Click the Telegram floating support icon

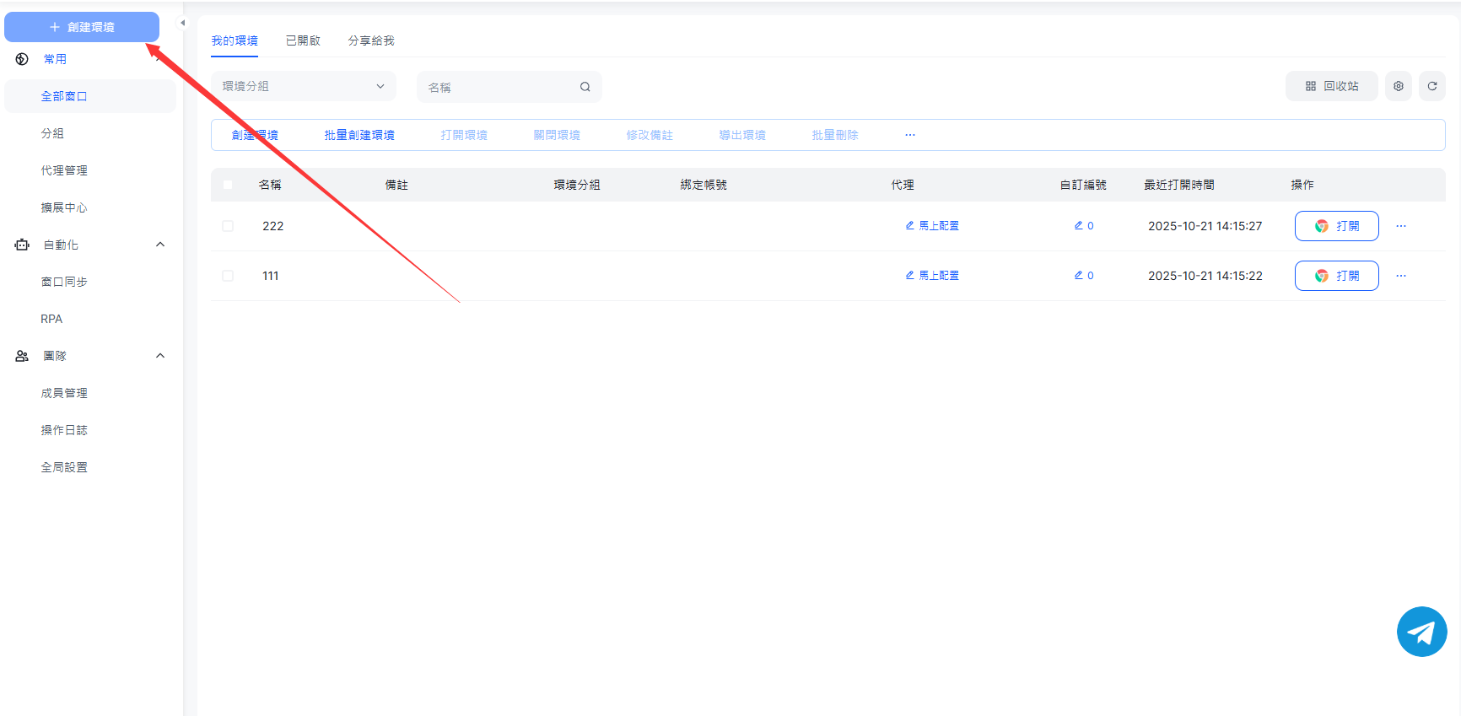tap(1421, 632)
